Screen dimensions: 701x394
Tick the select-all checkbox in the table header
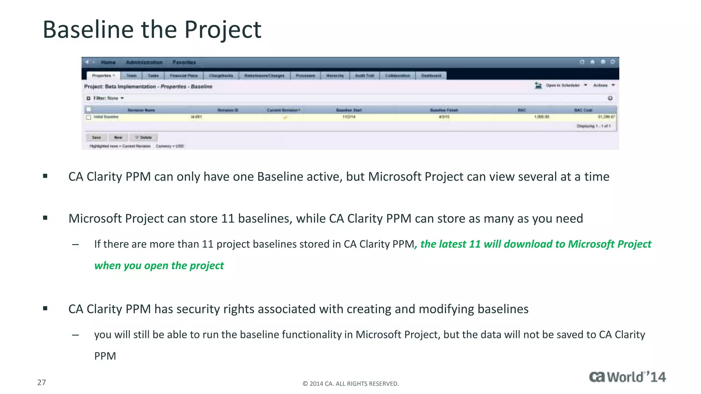click(89, 109)
